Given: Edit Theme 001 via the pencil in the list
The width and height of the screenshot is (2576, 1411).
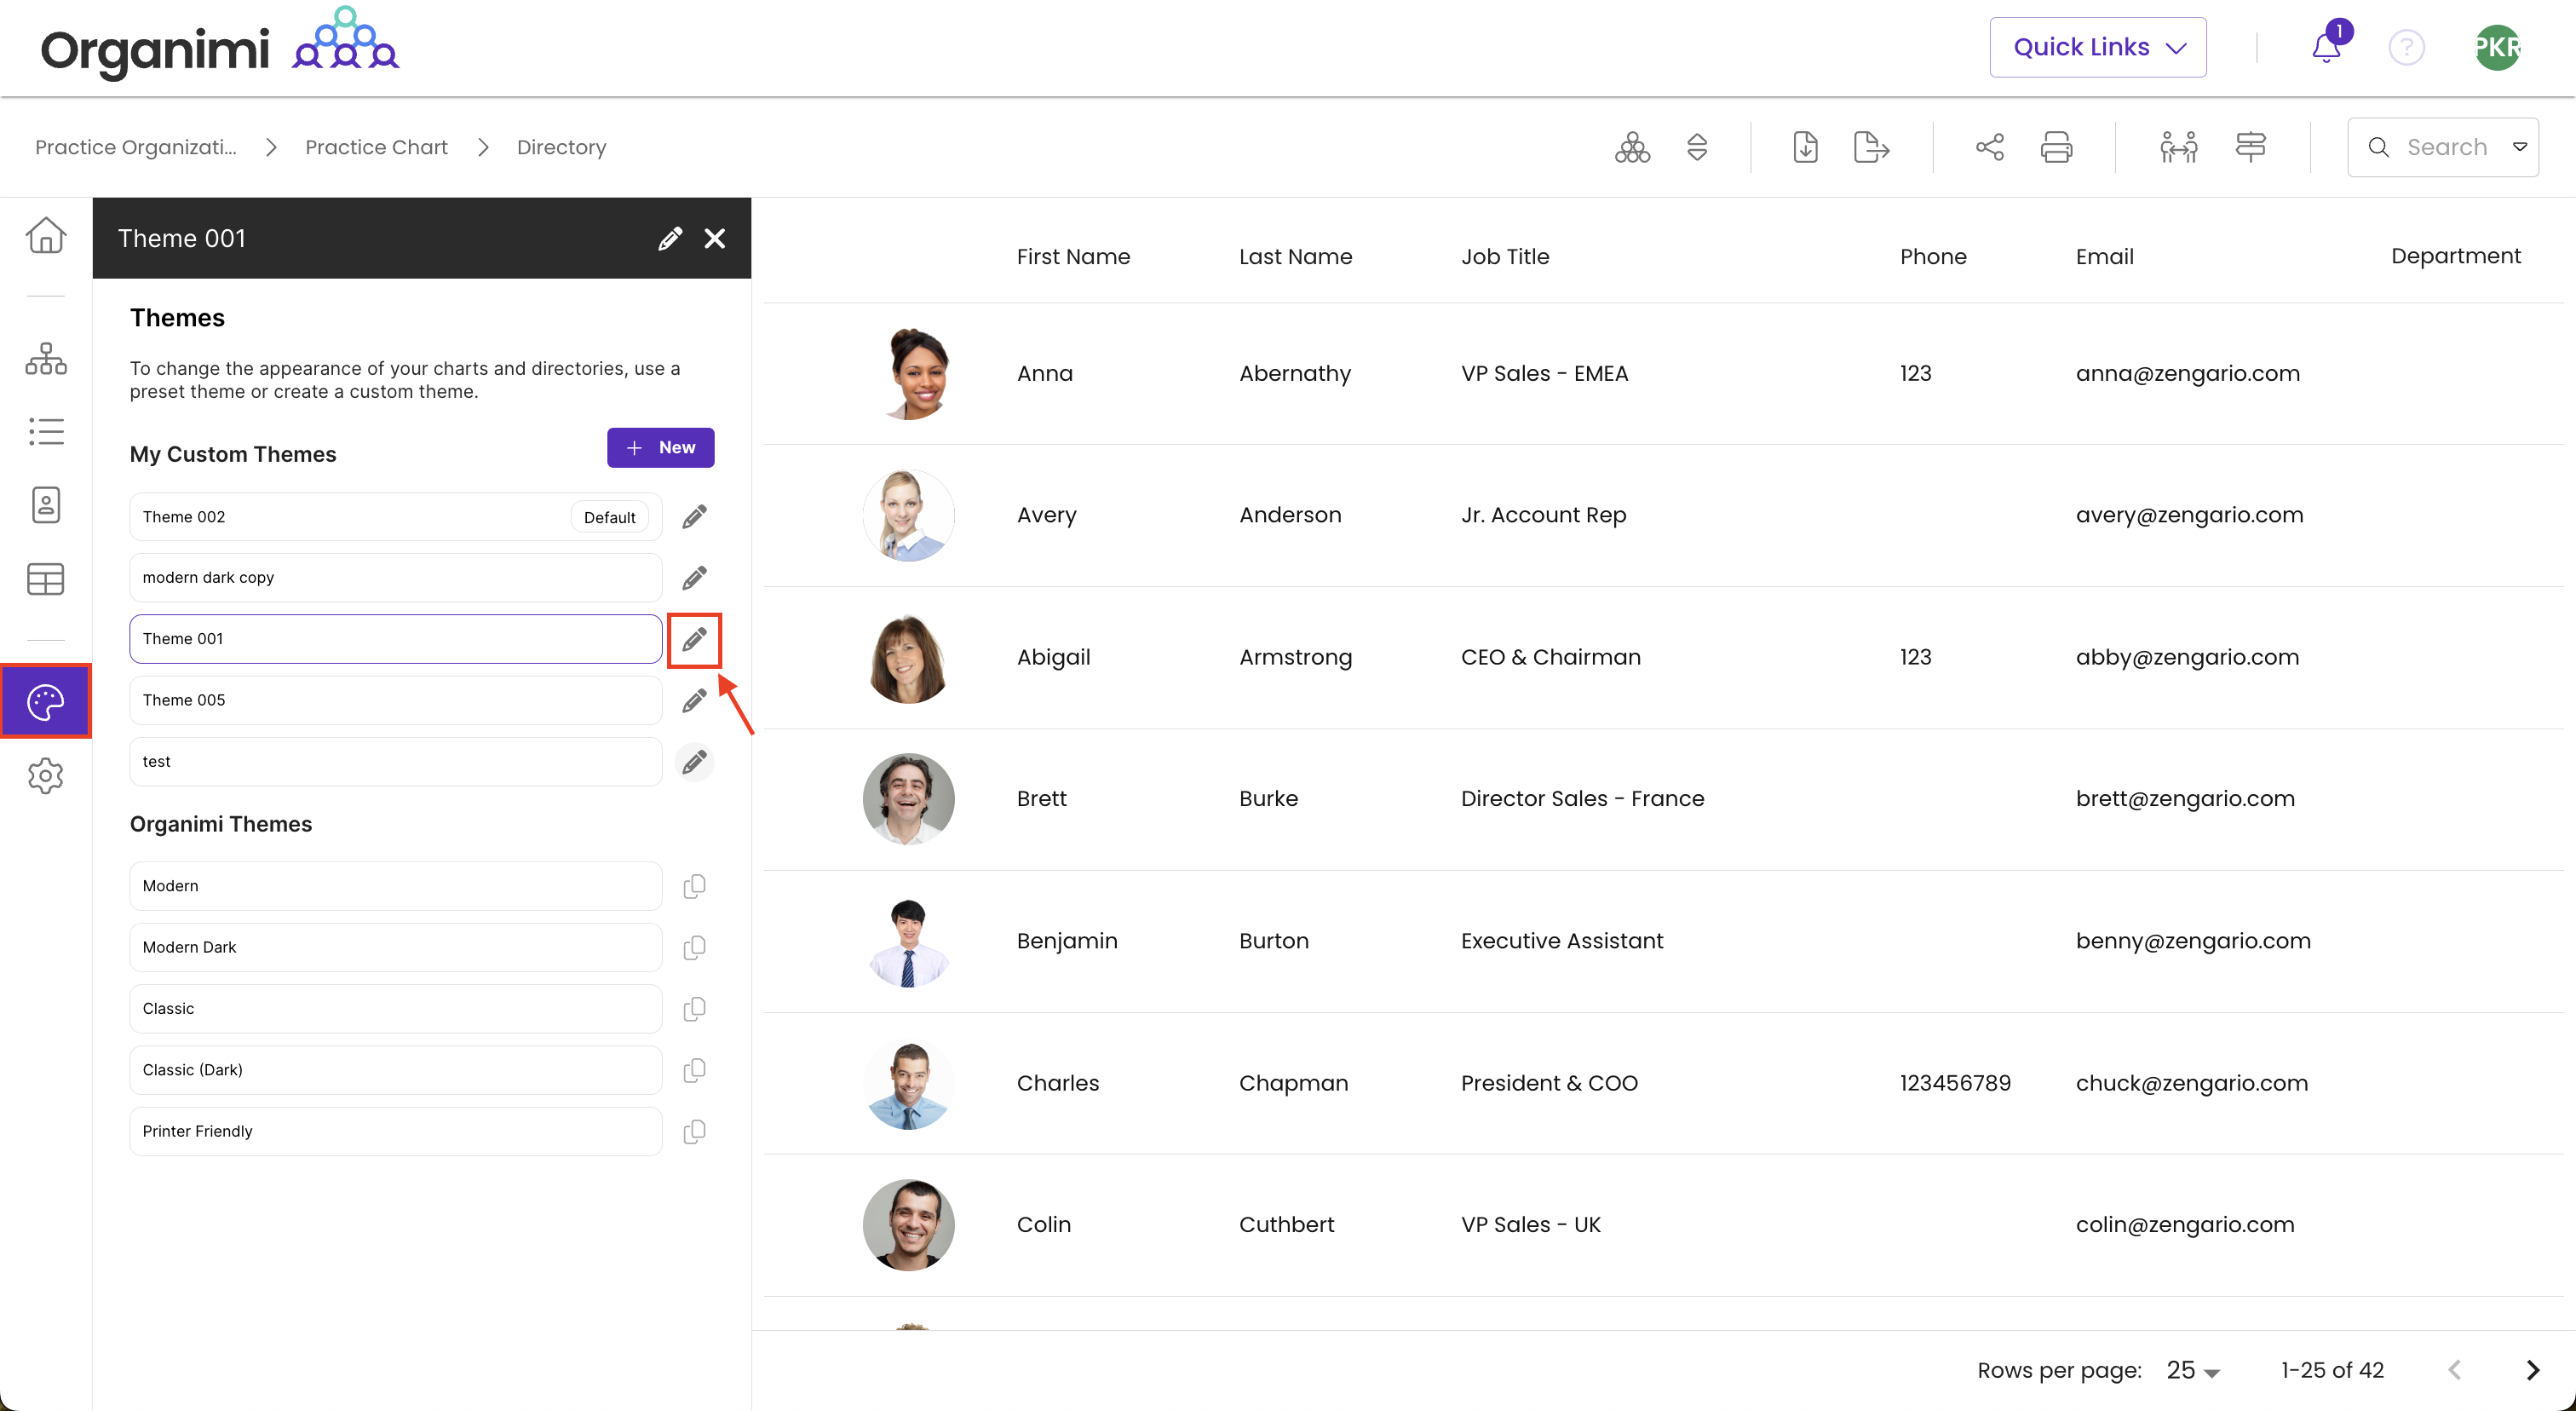Looking at the screenshot, I should click(x=694, y=639).
